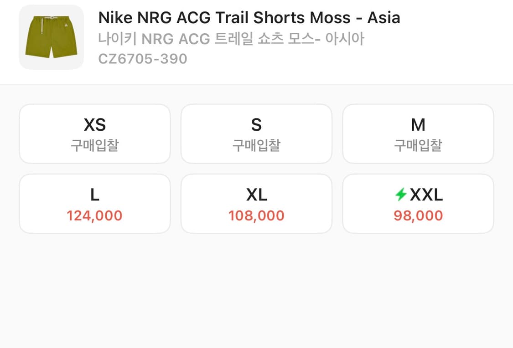Image resolution: width=513 pixels, height=348 pixels.
Task: Click the Nike NRG ACG Trail Shorts title
Action: click(249, 18)
